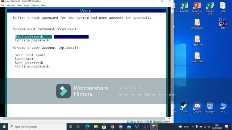The image size is (232, 130).
Task: Open the Mail app from the taskbar
Action: click(129, 127)
